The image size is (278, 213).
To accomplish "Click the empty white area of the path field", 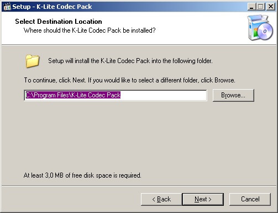I will [163, 95].
